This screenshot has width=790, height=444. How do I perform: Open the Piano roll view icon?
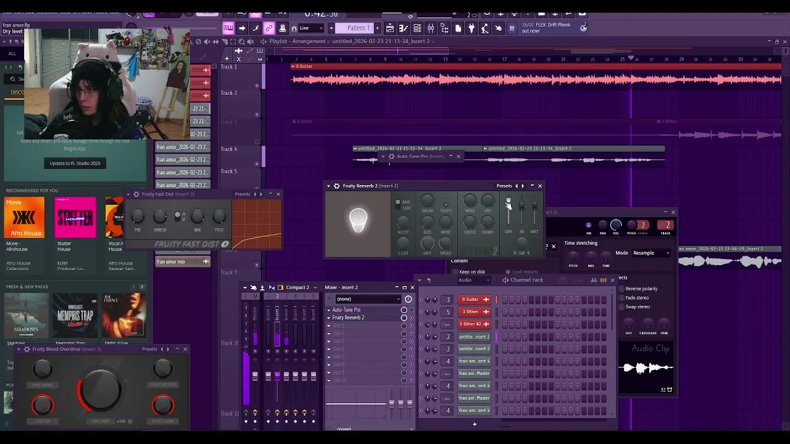point(404,28)
